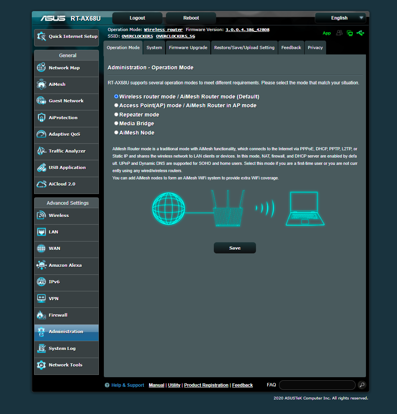The image size is (397, 414).
Task: Open the English language dropdown
Action: click(x=340, y=18)
